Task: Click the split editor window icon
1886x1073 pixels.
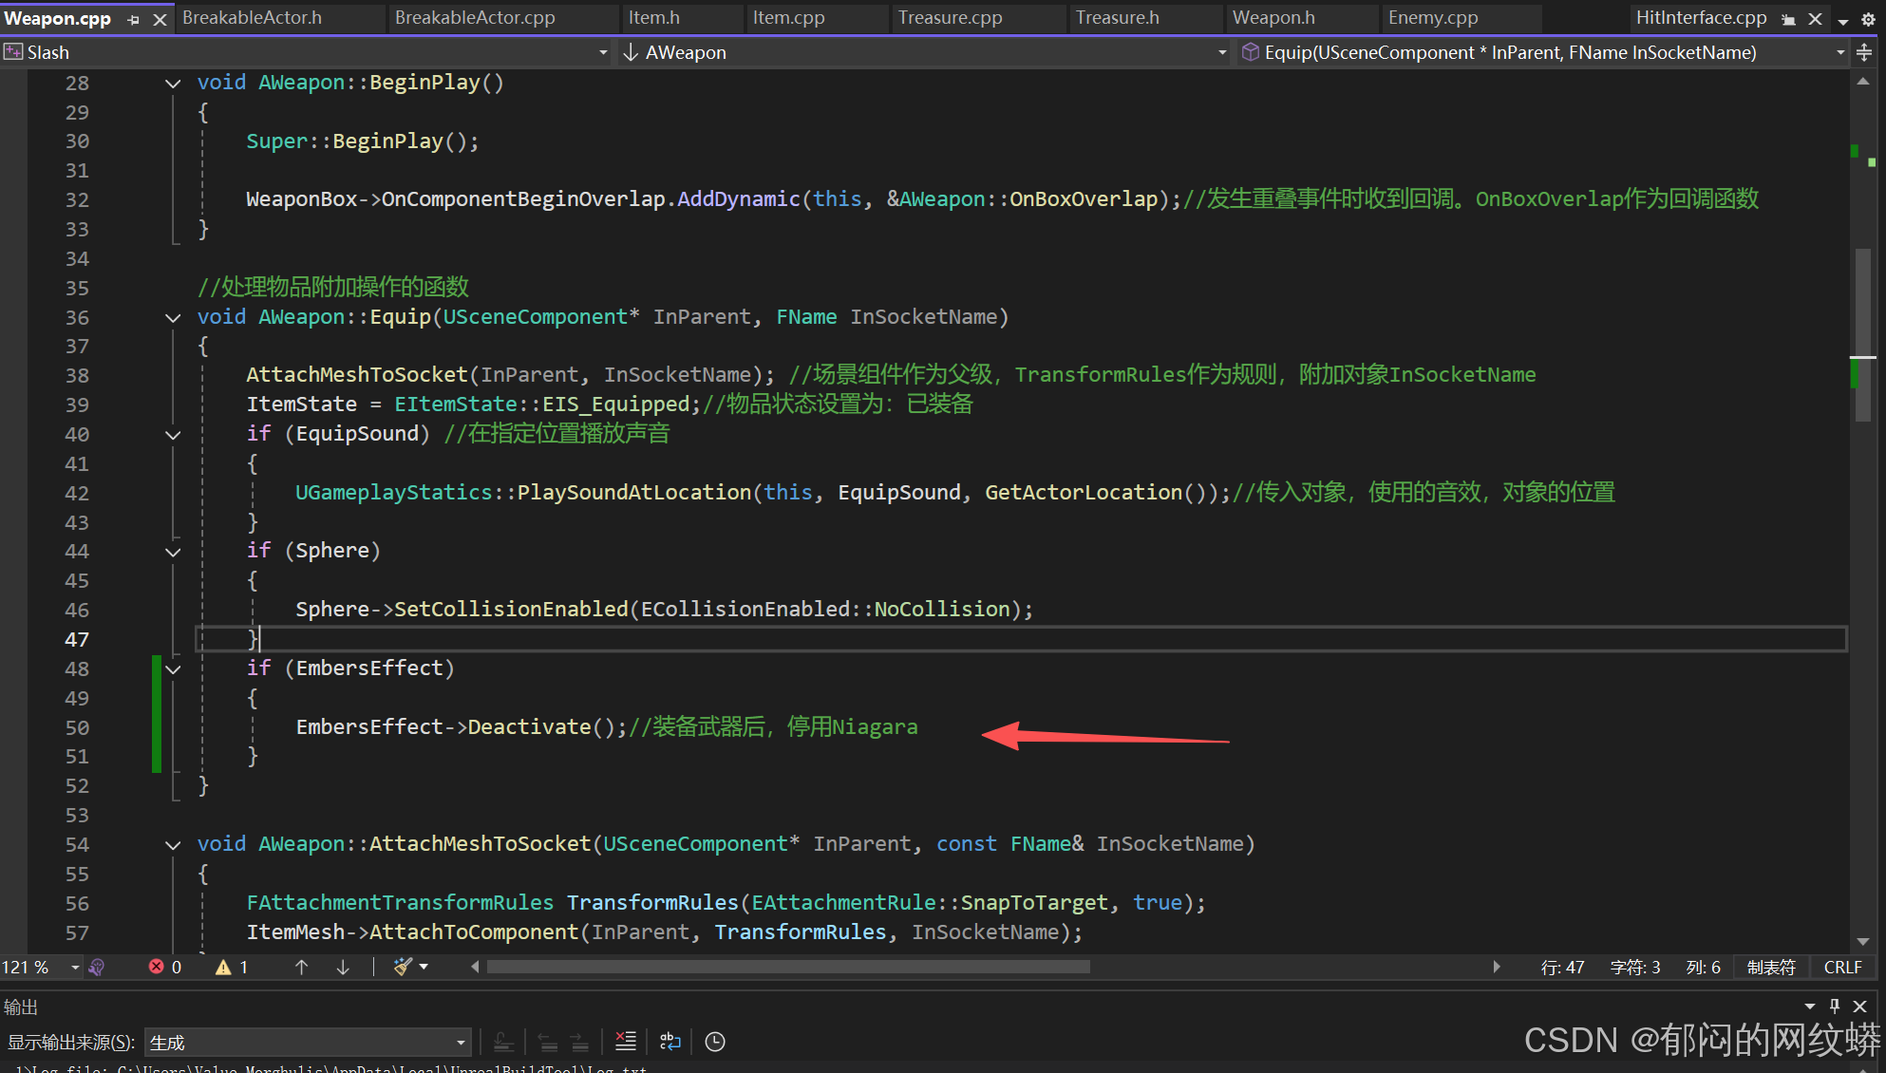Action: tap(1864, 52)
